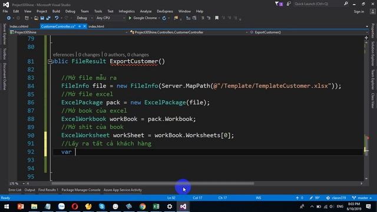Open the Infragistics menu
This screenshot has height=212, width=377.
(127, 11)
